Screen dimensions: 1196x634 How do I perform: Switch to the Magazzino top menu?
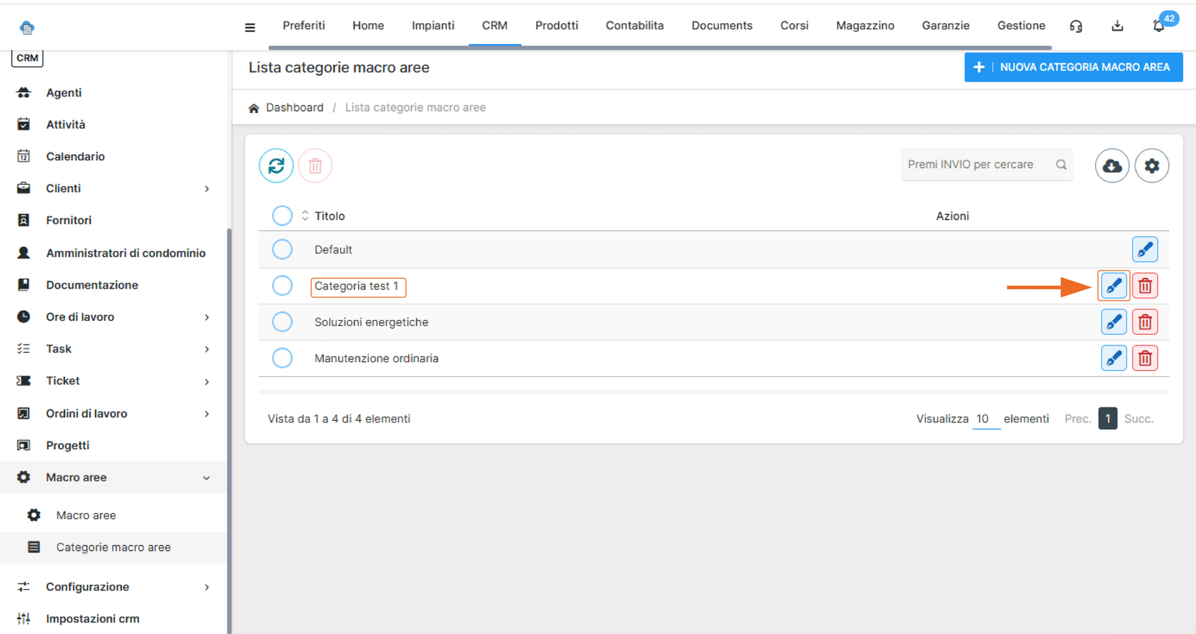click(865, 25)
